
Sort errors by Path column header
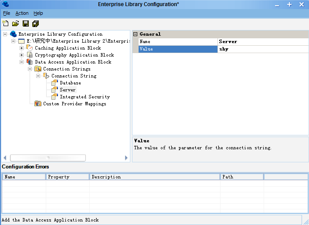[242, 177]
